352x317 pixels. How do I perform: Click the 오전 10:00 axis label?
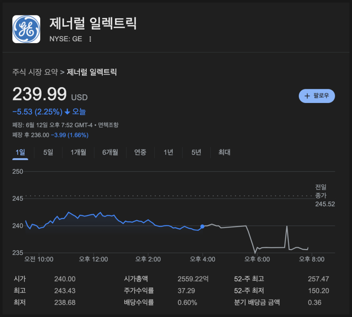[x=39, y=259]
